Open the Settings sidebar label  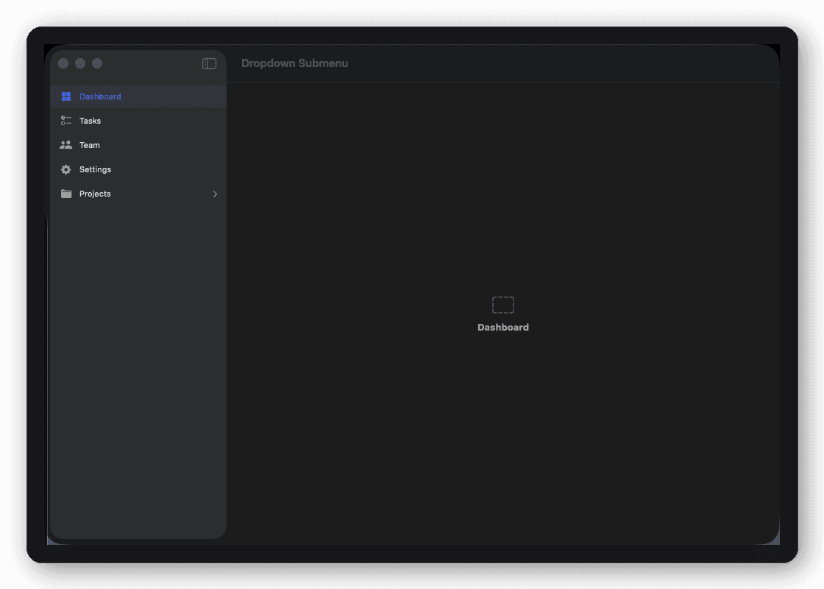tap(95, 169)
